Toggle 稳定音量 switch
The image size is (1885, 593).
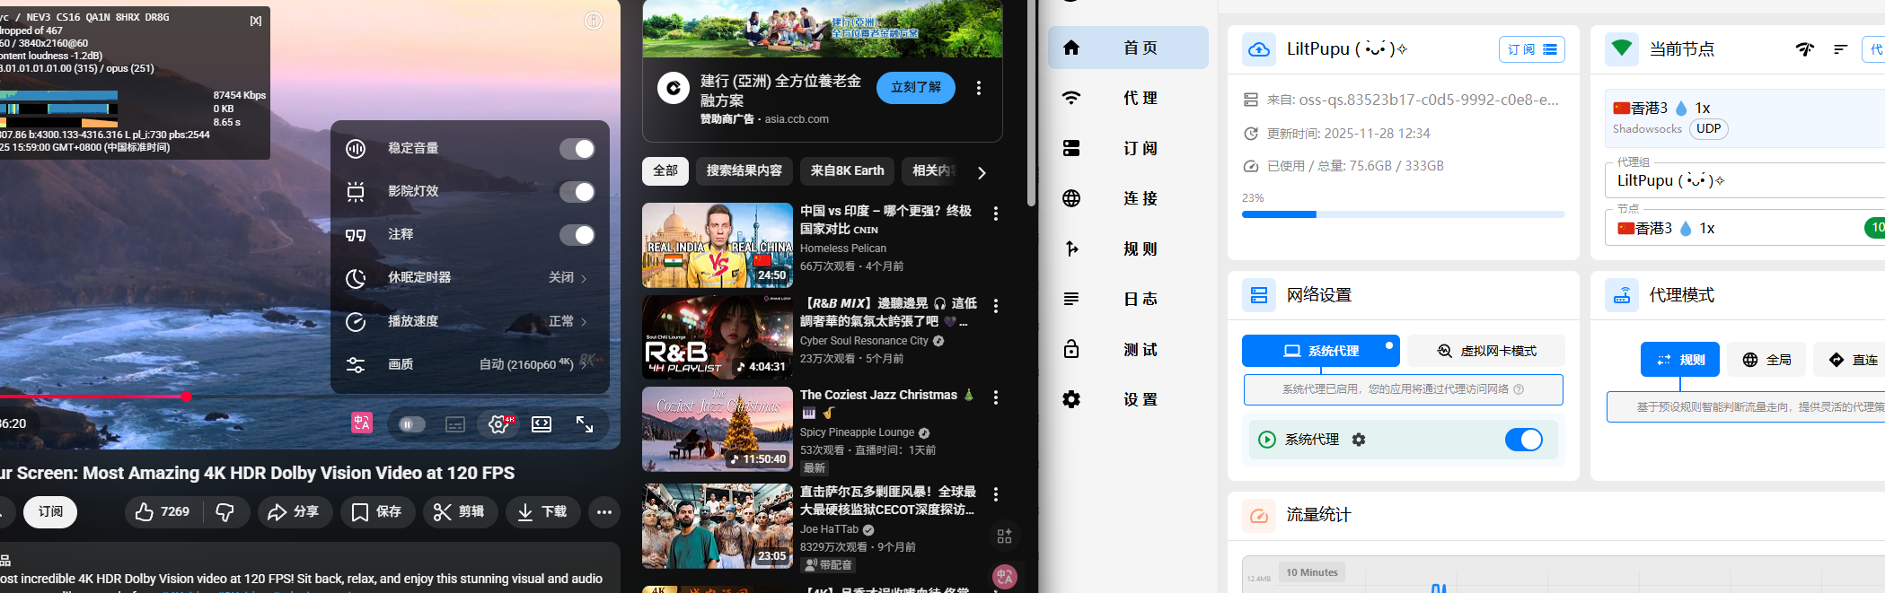tap(577, 149)
